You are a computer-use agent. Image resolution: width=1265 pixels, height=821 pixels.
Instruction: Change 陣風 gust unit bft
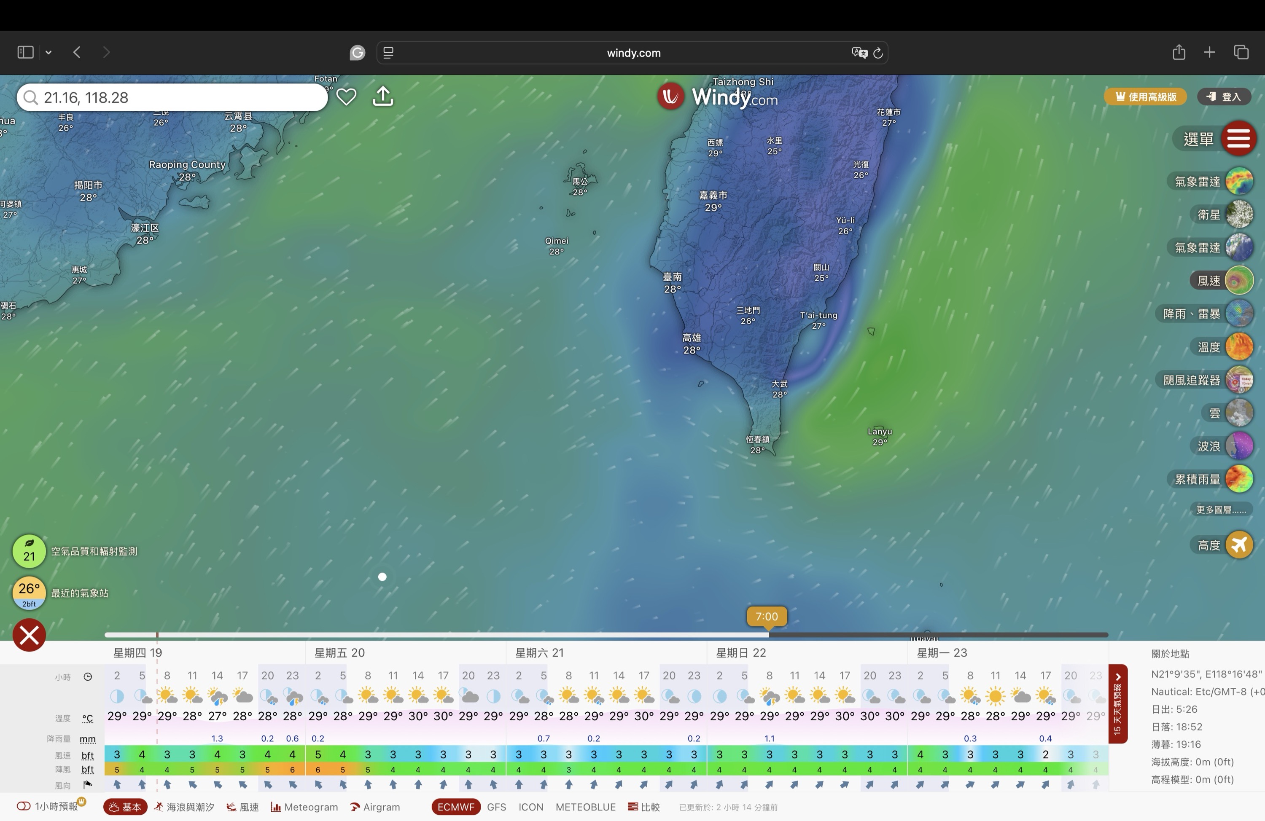tap(88, 770)
